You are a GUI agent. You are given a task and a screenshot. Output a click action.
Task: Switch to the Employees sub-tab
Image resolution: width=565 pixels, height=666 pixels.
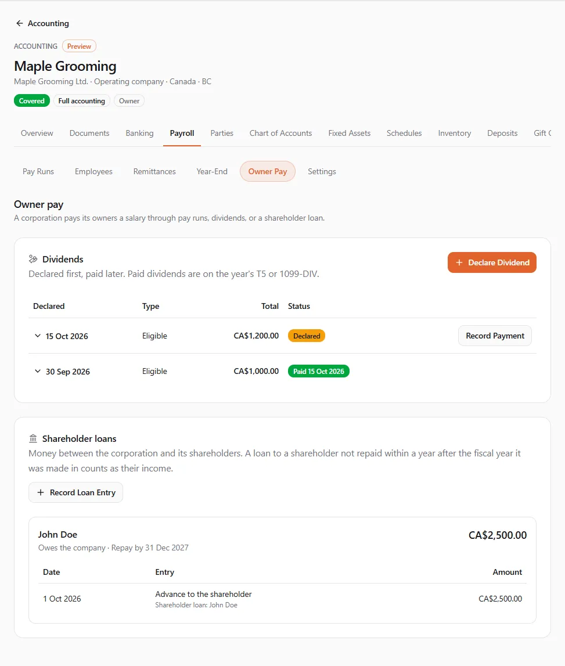[93, 172]
